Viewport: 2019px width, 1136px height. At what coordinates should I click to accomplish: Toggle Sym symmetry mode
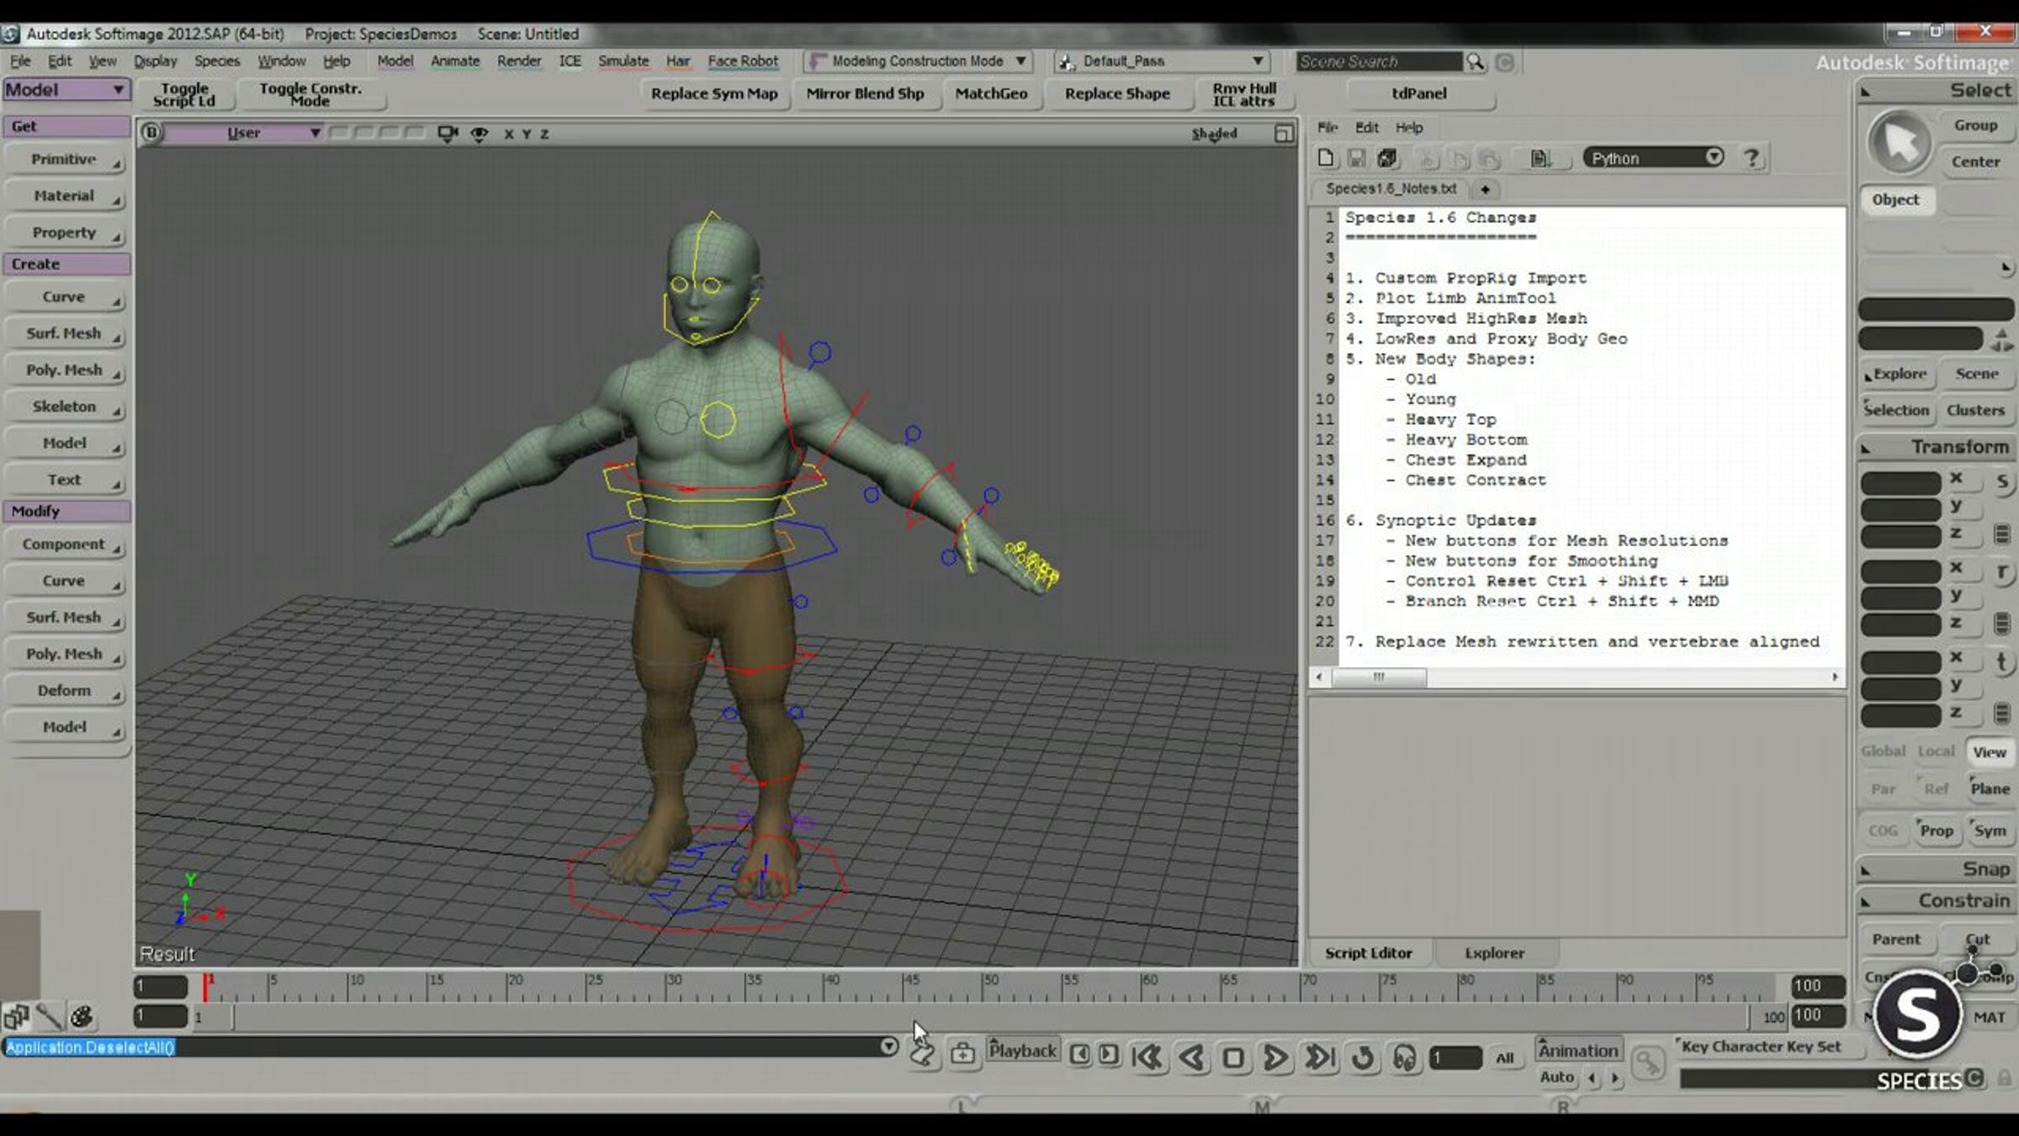[1990, 831]
